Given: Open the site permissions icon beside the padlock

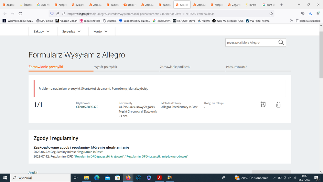Looking at the screenshot, I should [64, 14].
